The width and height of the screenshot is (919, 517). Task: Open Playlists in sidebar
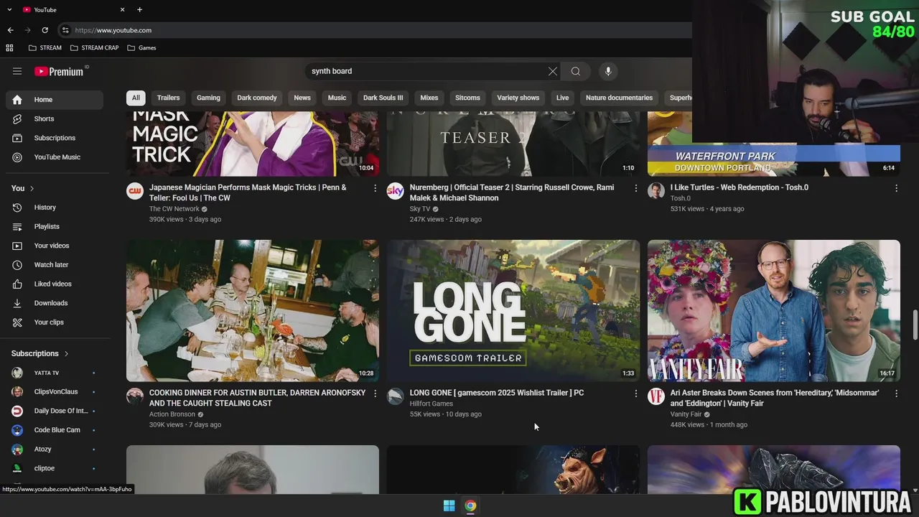pos(55,226)
